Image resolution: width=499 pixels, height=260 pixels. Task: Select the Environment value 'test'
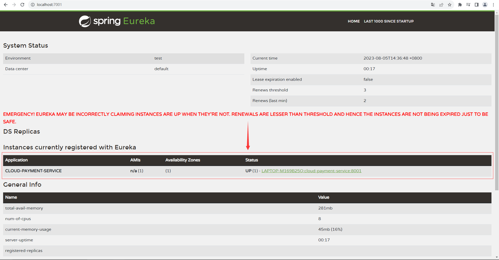point(158,58)
